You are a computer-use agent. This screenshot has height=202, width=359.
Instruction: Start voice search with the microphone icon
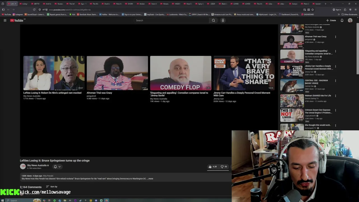coord(223,20)
